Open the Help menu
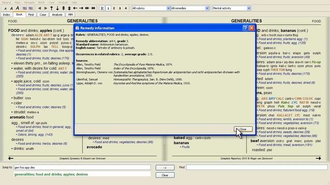 (74, 3)
